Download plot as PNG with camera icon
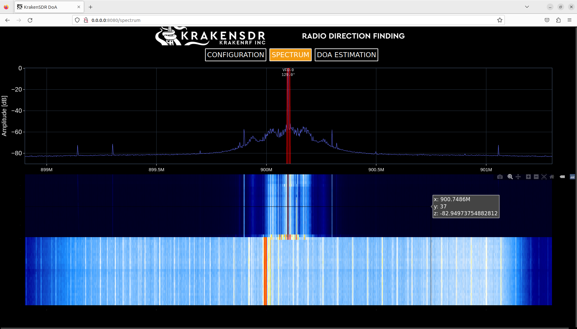577x329 pixels. 500,177
